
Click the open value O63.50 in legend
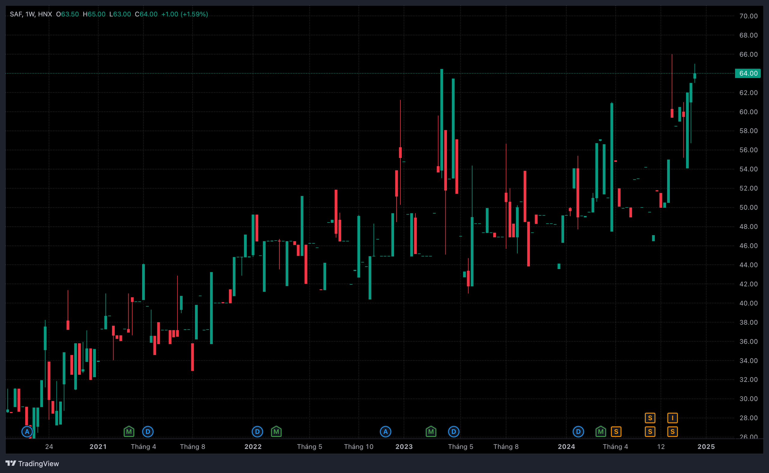tap(67, 14)
